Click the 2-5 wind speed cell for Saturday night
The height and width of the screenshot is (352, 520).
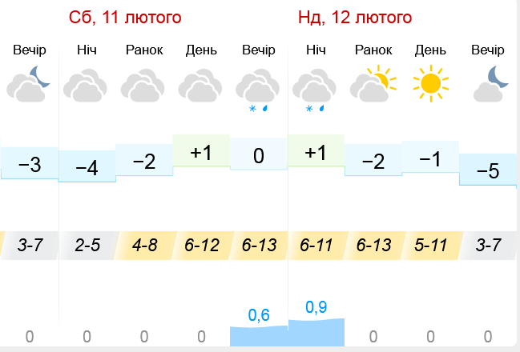coord(87,246)
